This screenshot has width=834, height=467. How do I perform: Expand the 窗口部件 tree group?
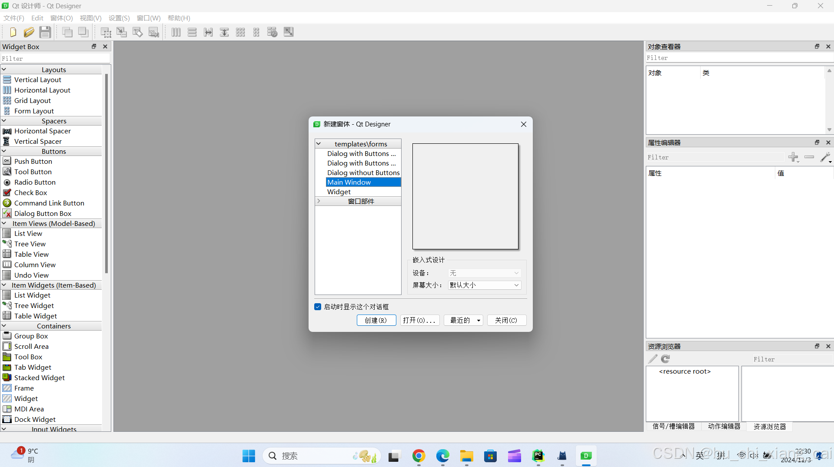[319, 201]
